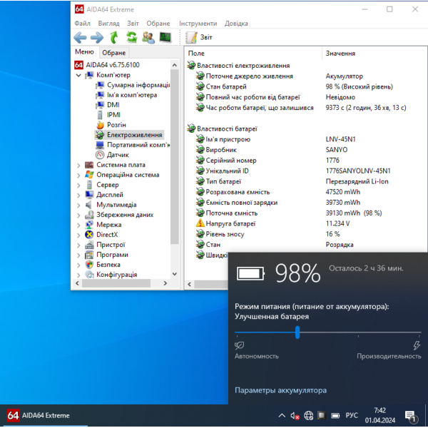Click the Системна плата motherboard icon

click(x=89, y=165)
